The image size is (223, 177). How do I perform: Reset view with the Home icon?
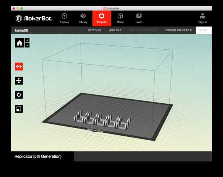(x=19, y=43)
